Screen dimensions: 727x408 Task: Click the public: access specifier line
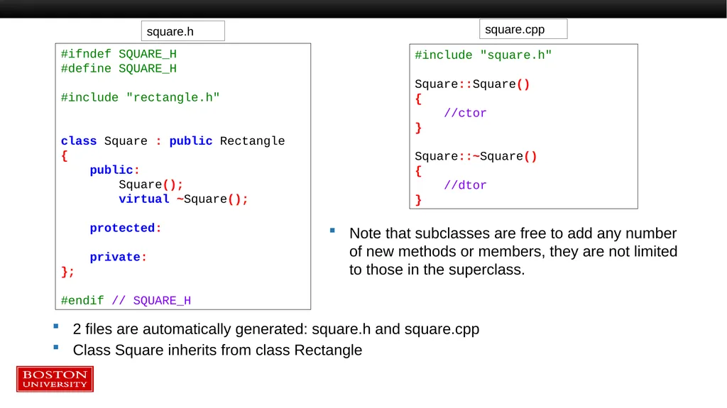(114, 170)
